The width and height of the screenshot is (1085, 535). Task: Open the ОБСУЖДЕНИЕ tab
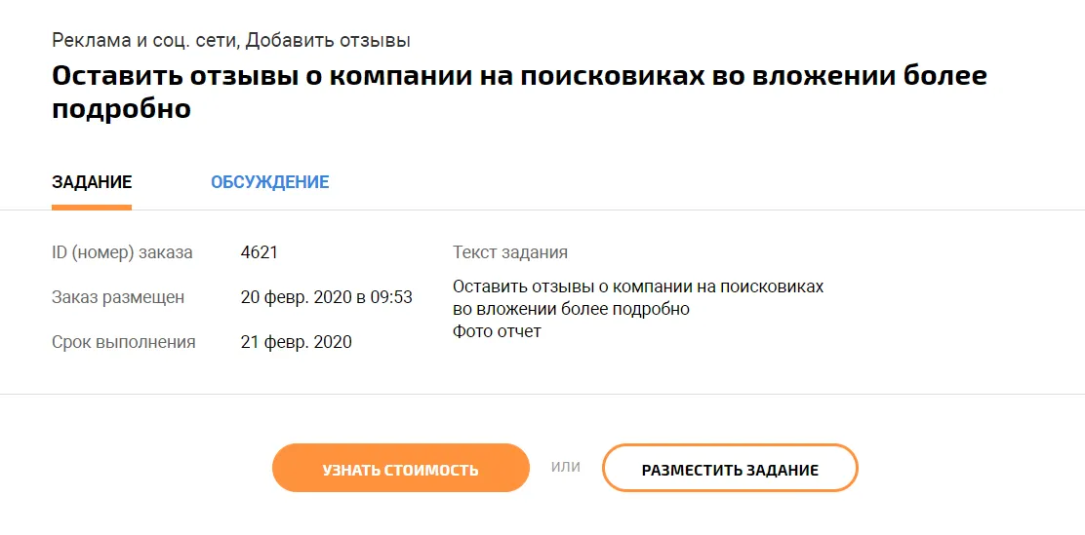(269, 182)
